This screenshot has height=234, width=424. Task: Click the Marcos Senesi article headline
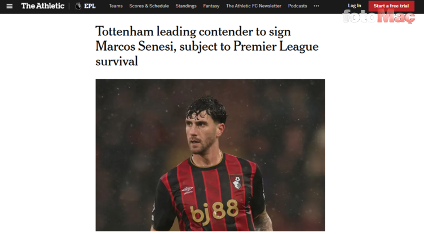(207, 46)
